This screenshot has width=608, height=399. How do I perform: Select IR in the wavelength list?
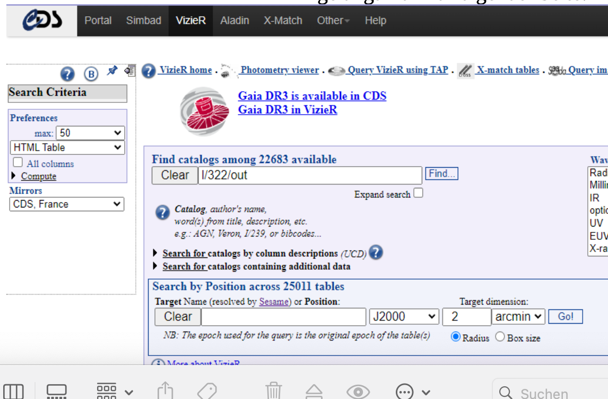[597, 198]
